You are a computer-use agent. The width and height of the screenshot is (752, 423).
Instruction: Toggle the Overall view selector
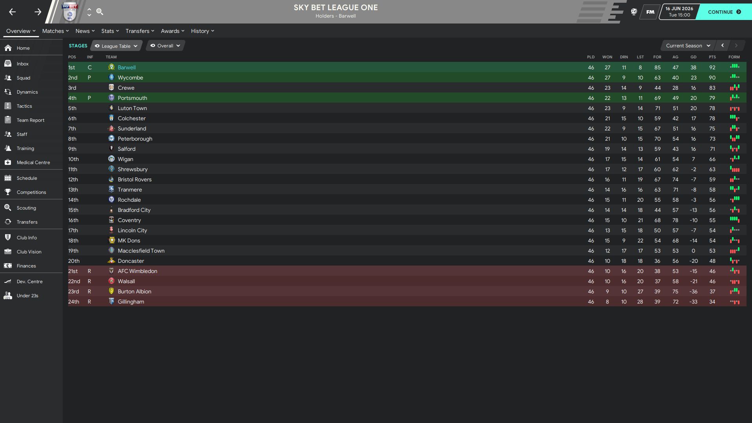pyautogui.click(x=165, y=46)
